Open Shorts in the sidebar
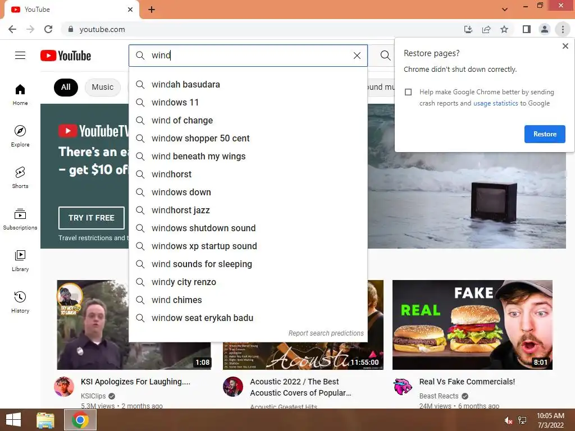The height and width of the screenshot is (431, 575). tap(20, 177)
